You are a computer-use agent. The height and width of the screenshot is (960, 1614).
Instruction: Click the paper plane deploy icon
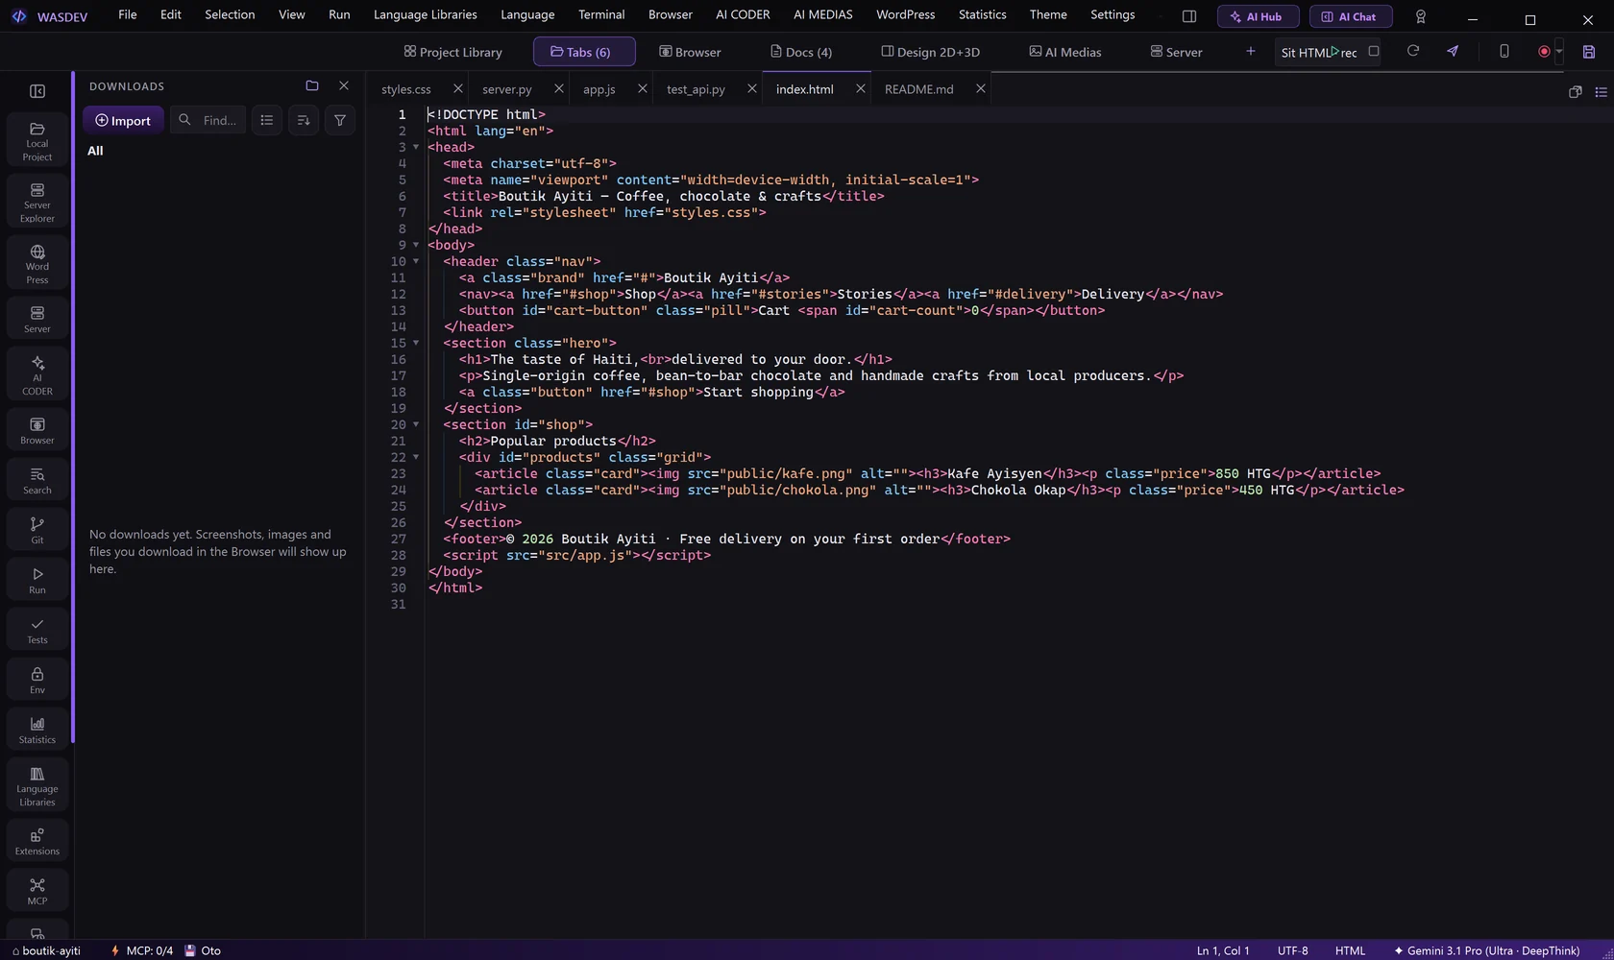(x=1453, y=51)
